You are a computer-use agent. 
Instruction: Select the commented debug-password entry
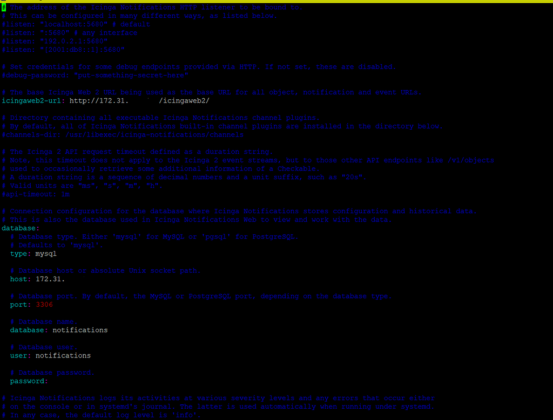coord(70,74)
